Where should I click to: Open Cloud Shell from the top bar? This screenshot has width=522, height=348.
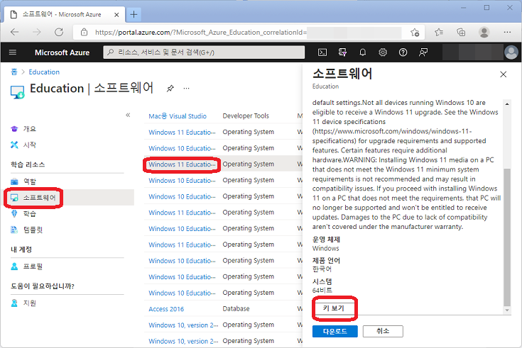pos(322,52)
